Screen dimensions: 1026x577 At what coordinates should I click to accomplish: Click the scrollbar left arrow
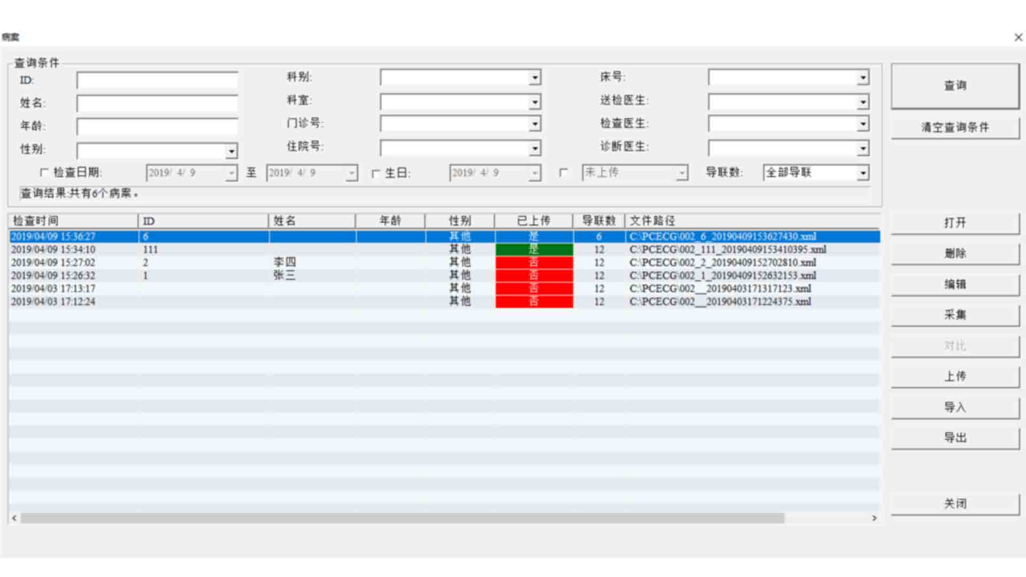click(x=14, y=518)
